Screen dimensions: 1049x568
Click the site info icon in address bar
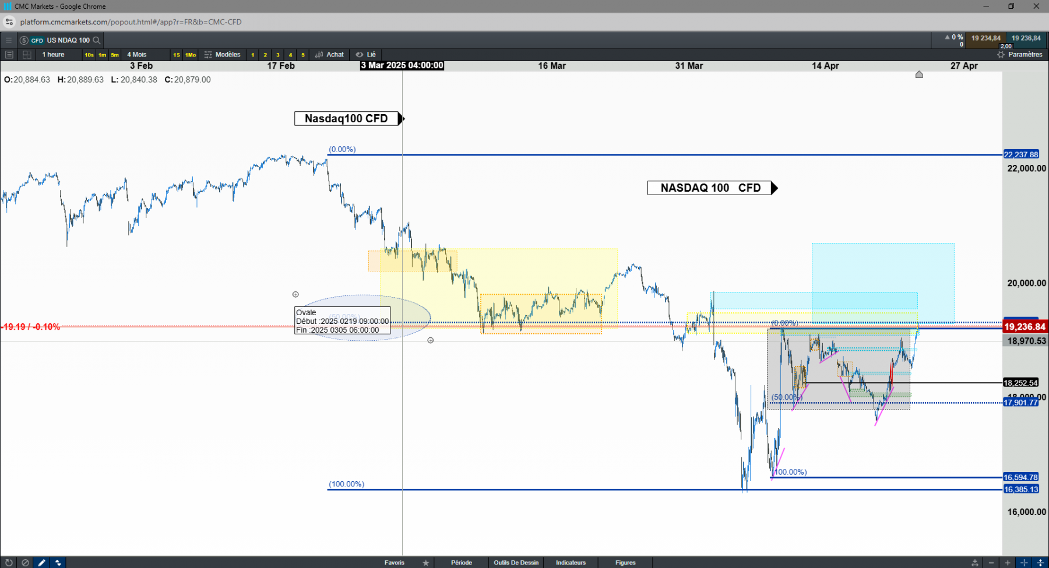click(x=9, y=22)
